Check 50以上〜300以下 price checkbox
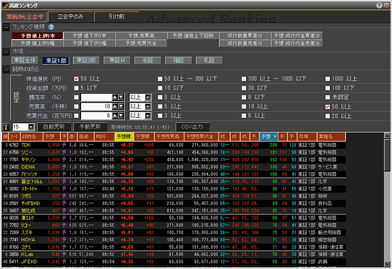The width and height of the screenshot is (392, 269). pyautogui.click(x=160, y=79)
